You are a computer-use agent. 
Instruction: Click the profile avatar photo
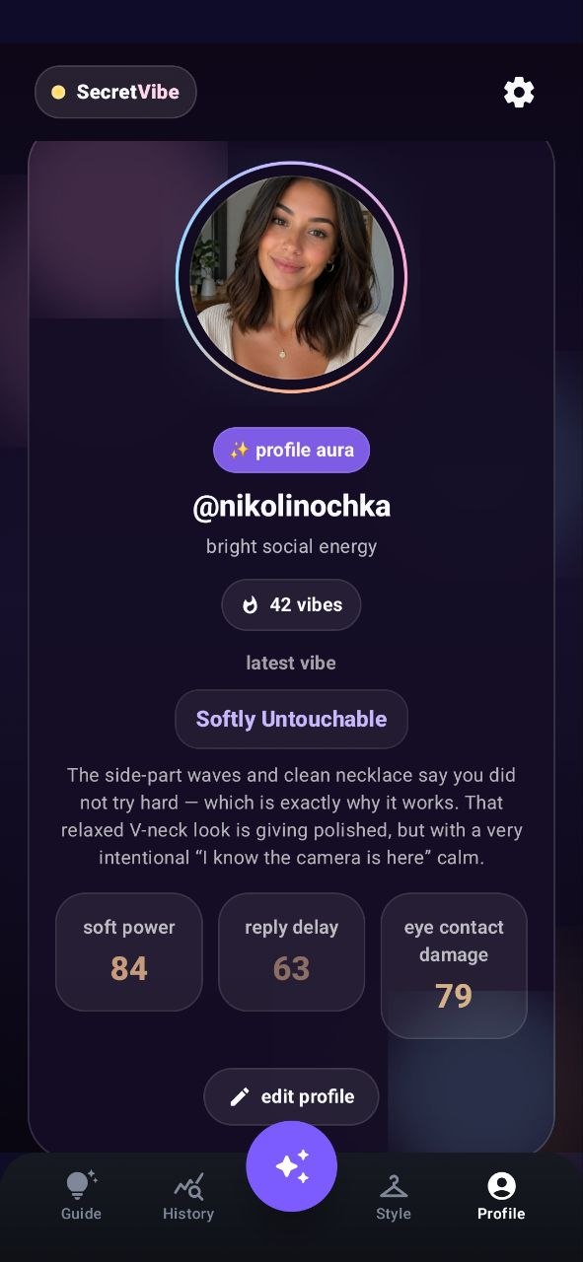point(291,277)
